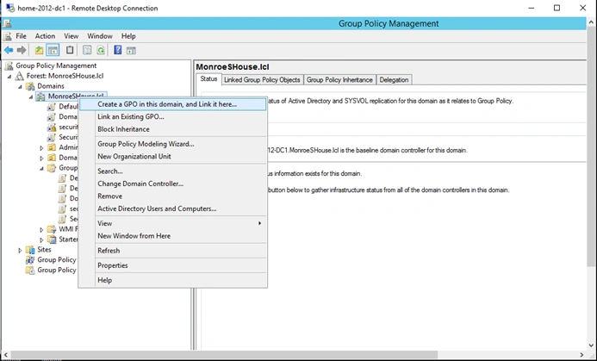This screenshot has height=361, width=597.
Task: Click the gray Forward arrow in toolbar
Action: coord(22,50)
